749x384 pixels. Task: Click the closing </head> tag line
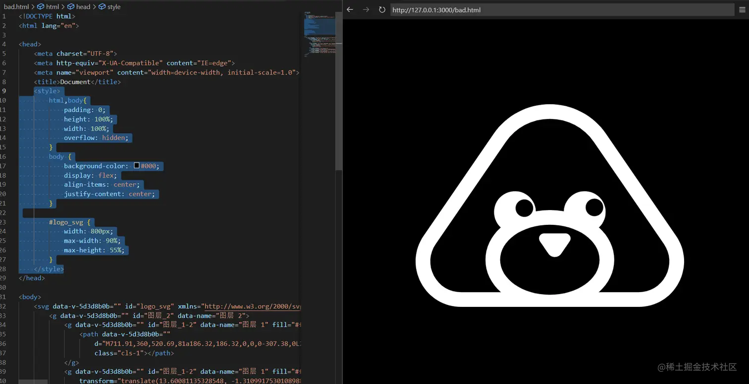[x=32, y=278]
